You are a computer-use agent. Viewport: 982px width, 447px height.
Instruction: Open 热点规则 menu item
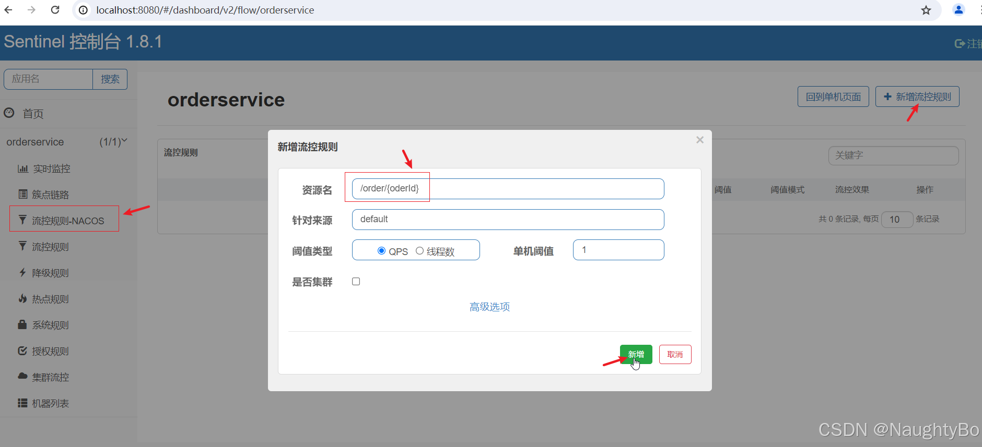(51, 299)
